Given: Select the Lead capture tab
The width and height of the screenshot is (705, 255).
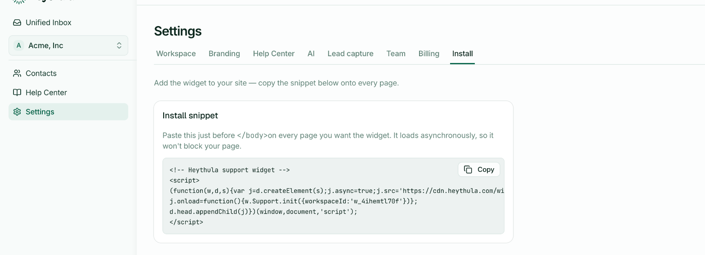Looking at the screenshot, I should (x=351, y=54).
